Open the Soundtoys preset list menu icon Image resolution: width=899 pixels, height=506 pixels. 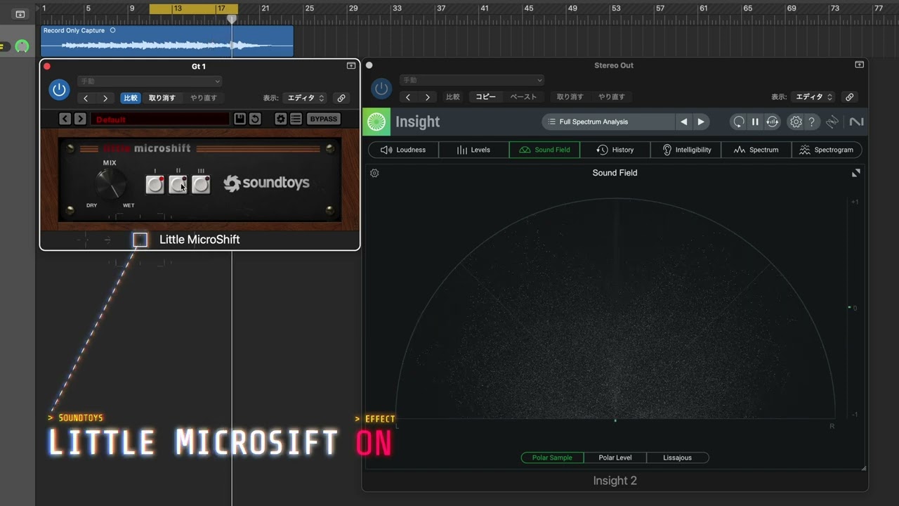coord(296,119)
